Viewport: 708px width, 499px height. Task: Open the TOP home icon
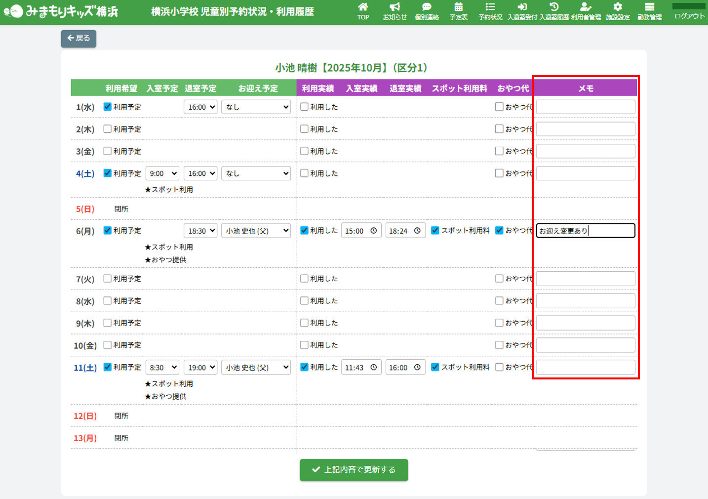[x=363, y=11]
